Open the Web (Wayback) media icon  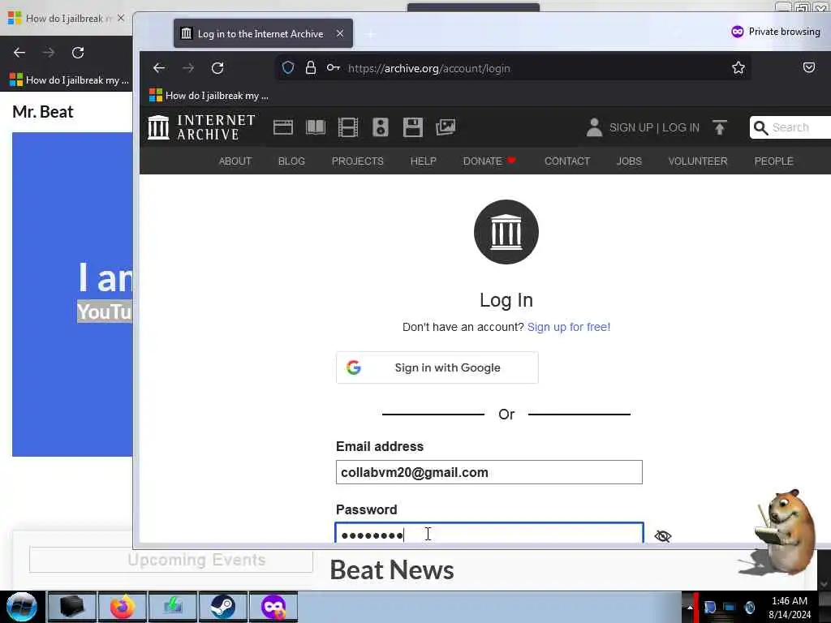point(283,127)
